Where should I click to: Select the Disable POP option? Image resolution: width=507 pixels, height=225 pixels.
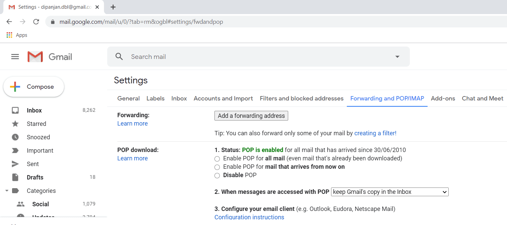tap(217, 175)
